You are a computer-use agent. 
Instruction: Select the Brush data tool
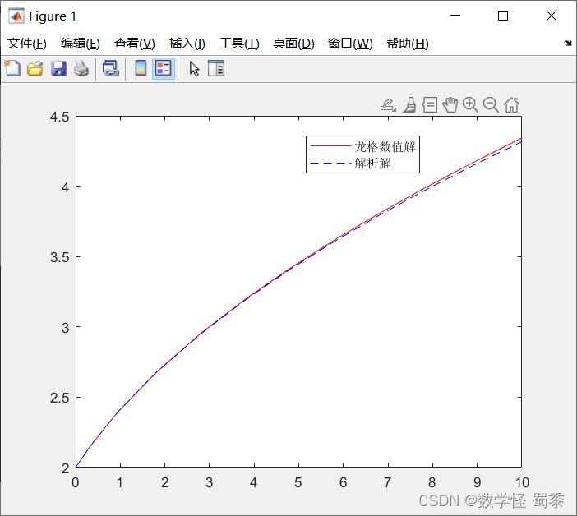(x=409, y=105)
